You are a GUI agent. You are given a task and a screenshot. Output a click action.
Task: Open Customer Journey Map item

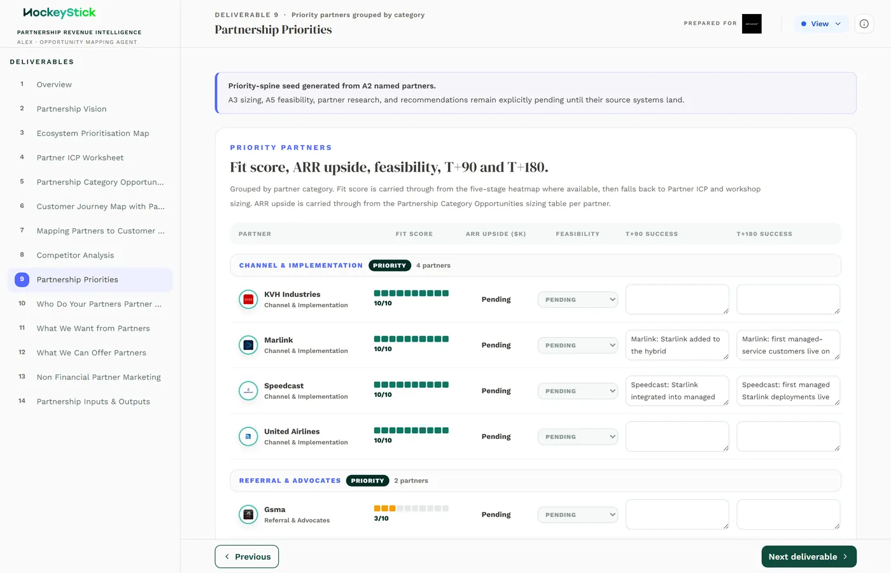point(90,207)
